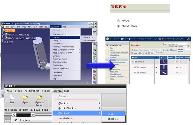Click the right arrow button above History
193x125 pixels.
point(33,115)
